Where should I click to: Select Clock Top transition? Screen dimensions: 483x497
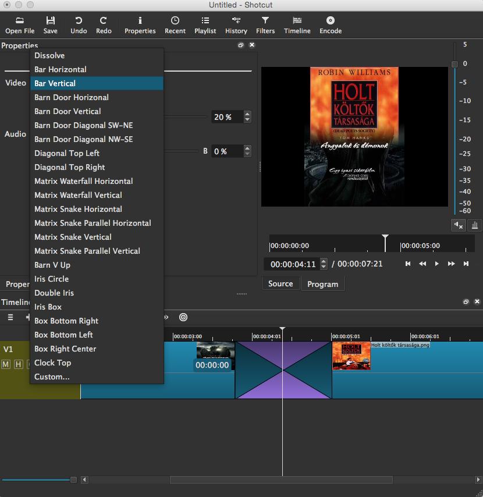coord(97,363)
